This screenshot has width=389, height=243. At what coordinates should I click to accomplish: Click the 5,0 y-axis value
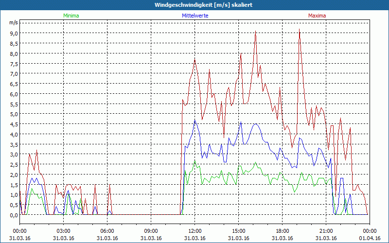pyautogui.click(x=14, y=114)
